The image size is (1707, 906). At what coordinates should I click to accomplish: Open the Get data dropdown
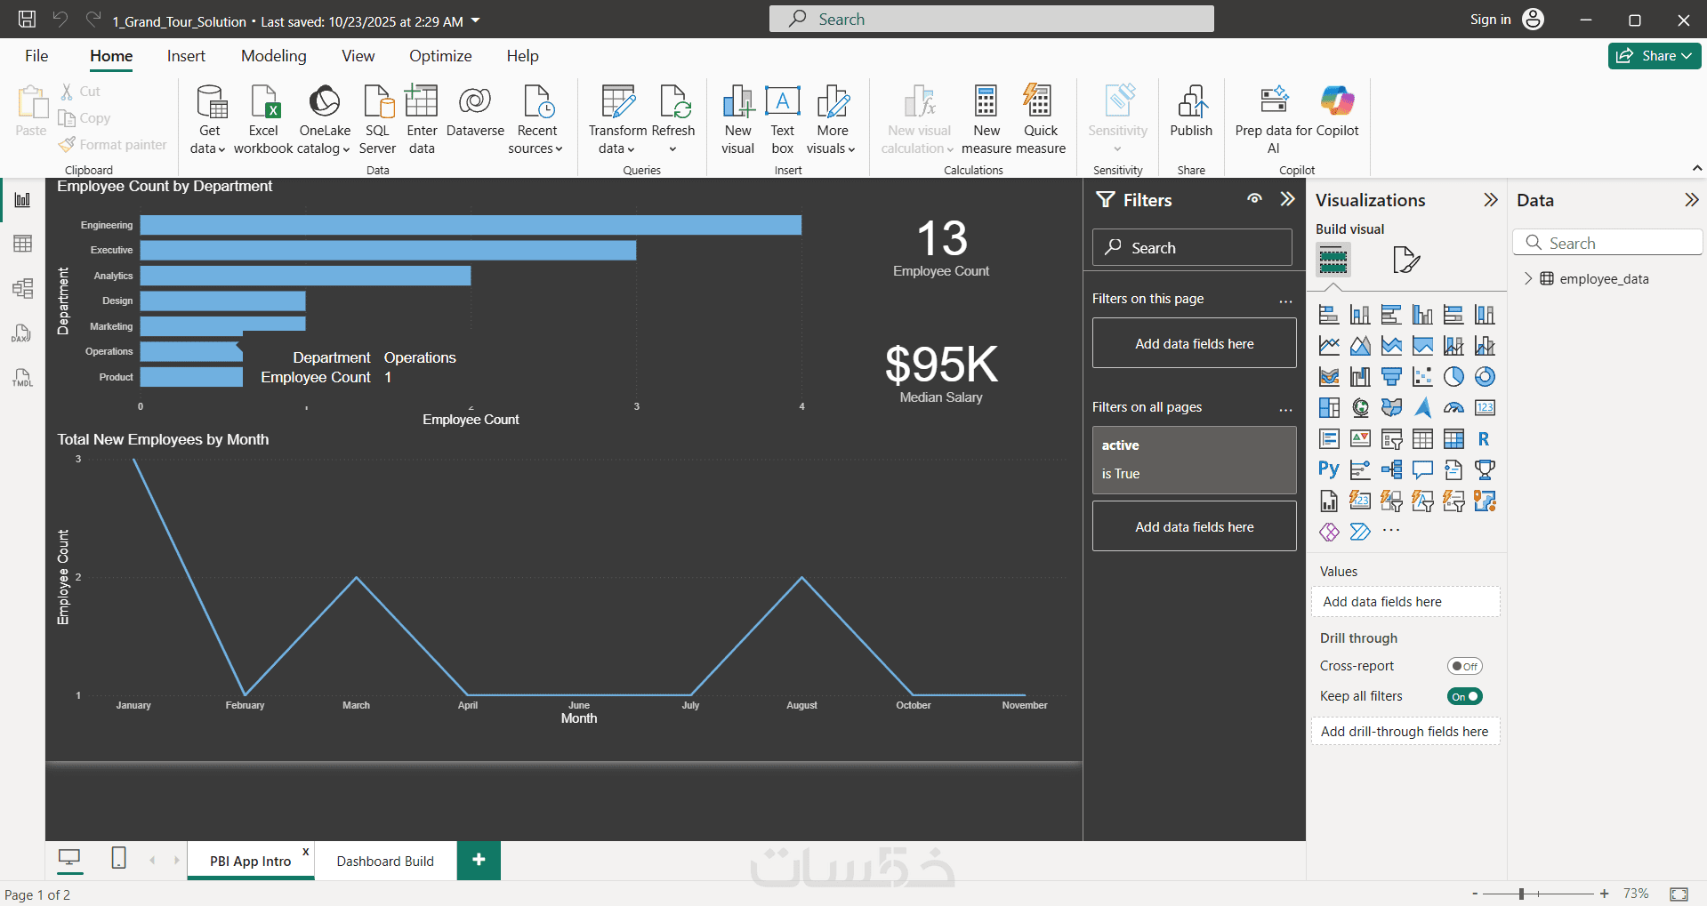tap(209, 140)
